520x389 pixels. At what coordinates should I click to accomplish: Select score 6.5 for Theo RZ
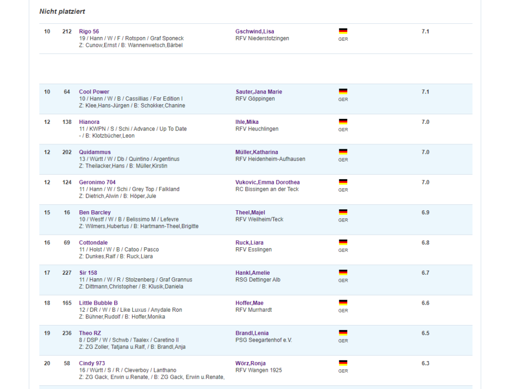point(425,333)
